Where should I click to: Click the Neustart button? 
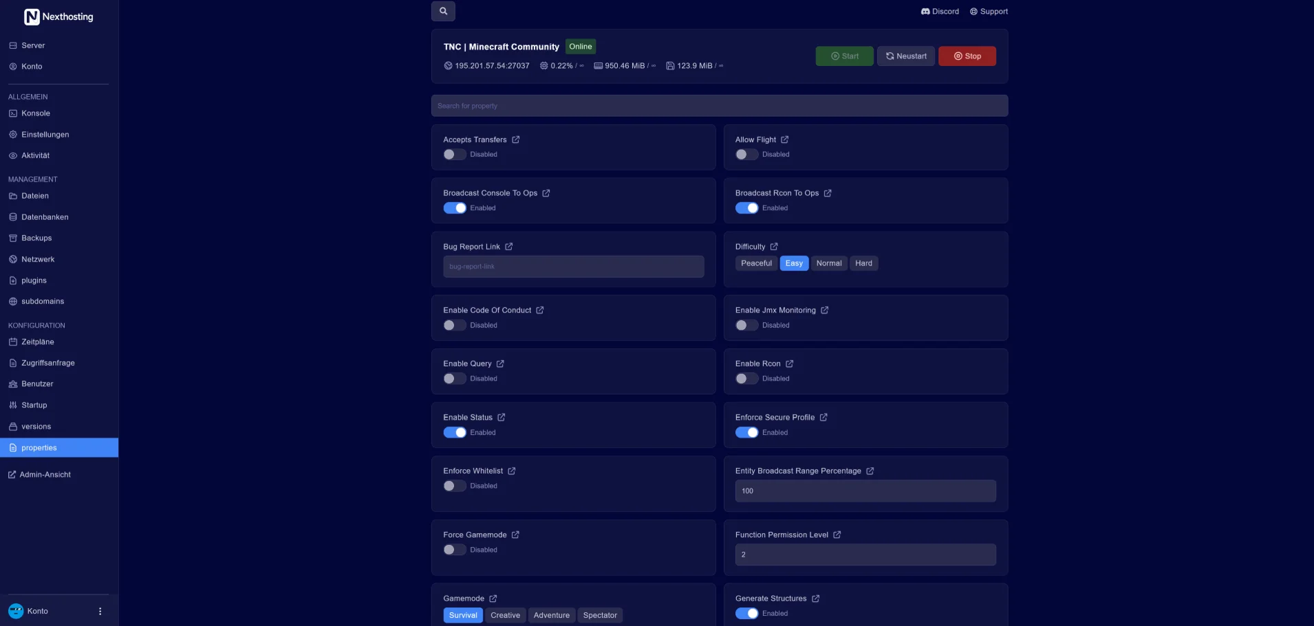(905, 56)
